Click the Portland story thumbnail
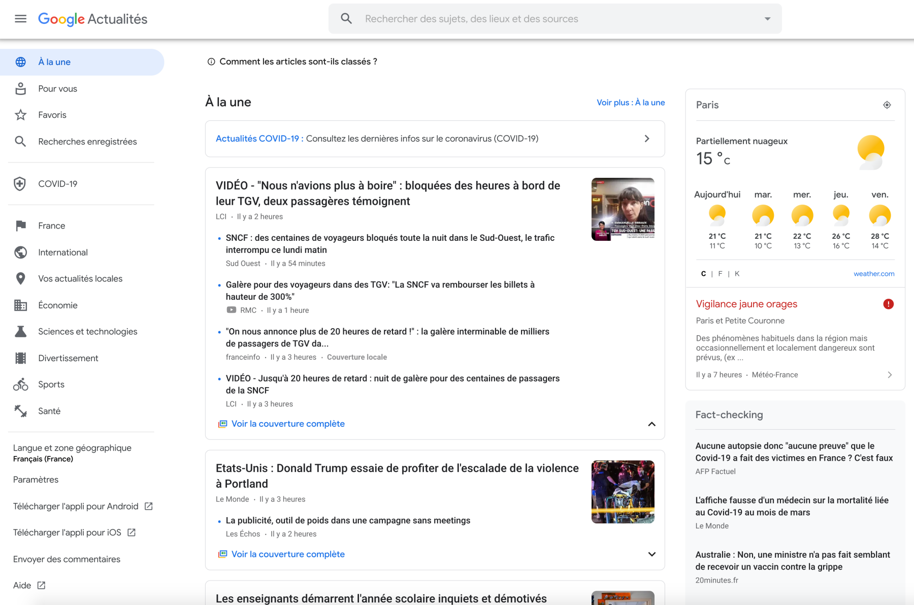The width and height of the screenshot is (914, 605). pos(623,492)
